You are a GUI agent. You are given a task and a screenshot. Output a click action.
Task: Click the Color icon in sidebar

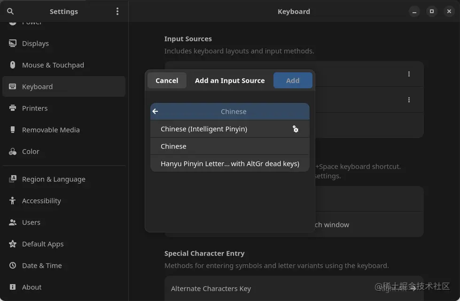(x=13, y=151)
